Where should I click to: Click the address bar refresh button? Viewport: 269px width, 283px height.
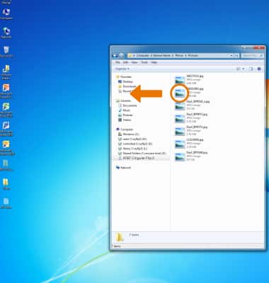click(x=236, y=56)
